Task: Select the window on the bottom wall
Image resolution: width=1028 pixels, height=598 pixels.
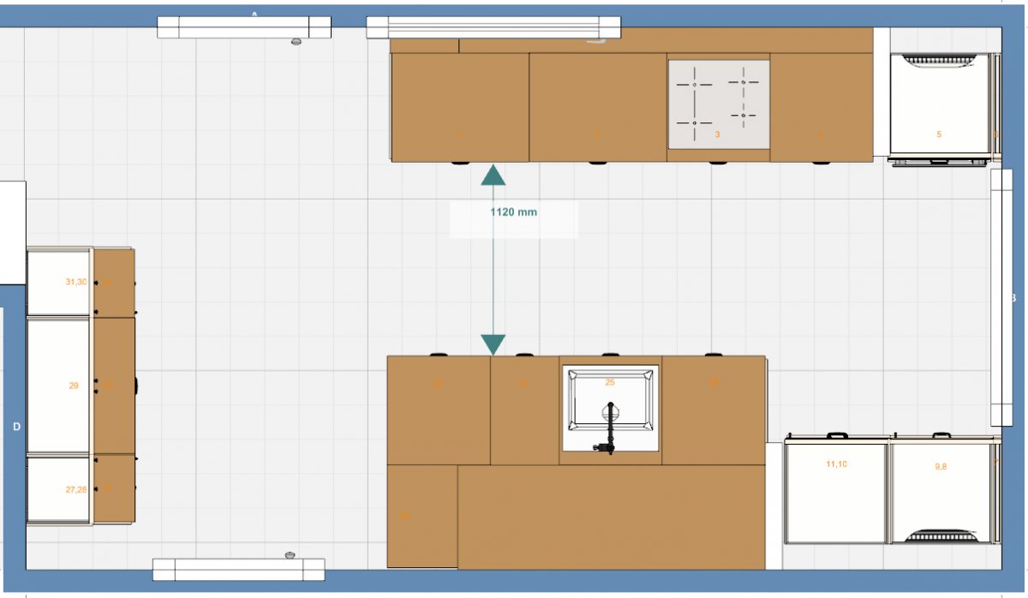Action: 238,569
